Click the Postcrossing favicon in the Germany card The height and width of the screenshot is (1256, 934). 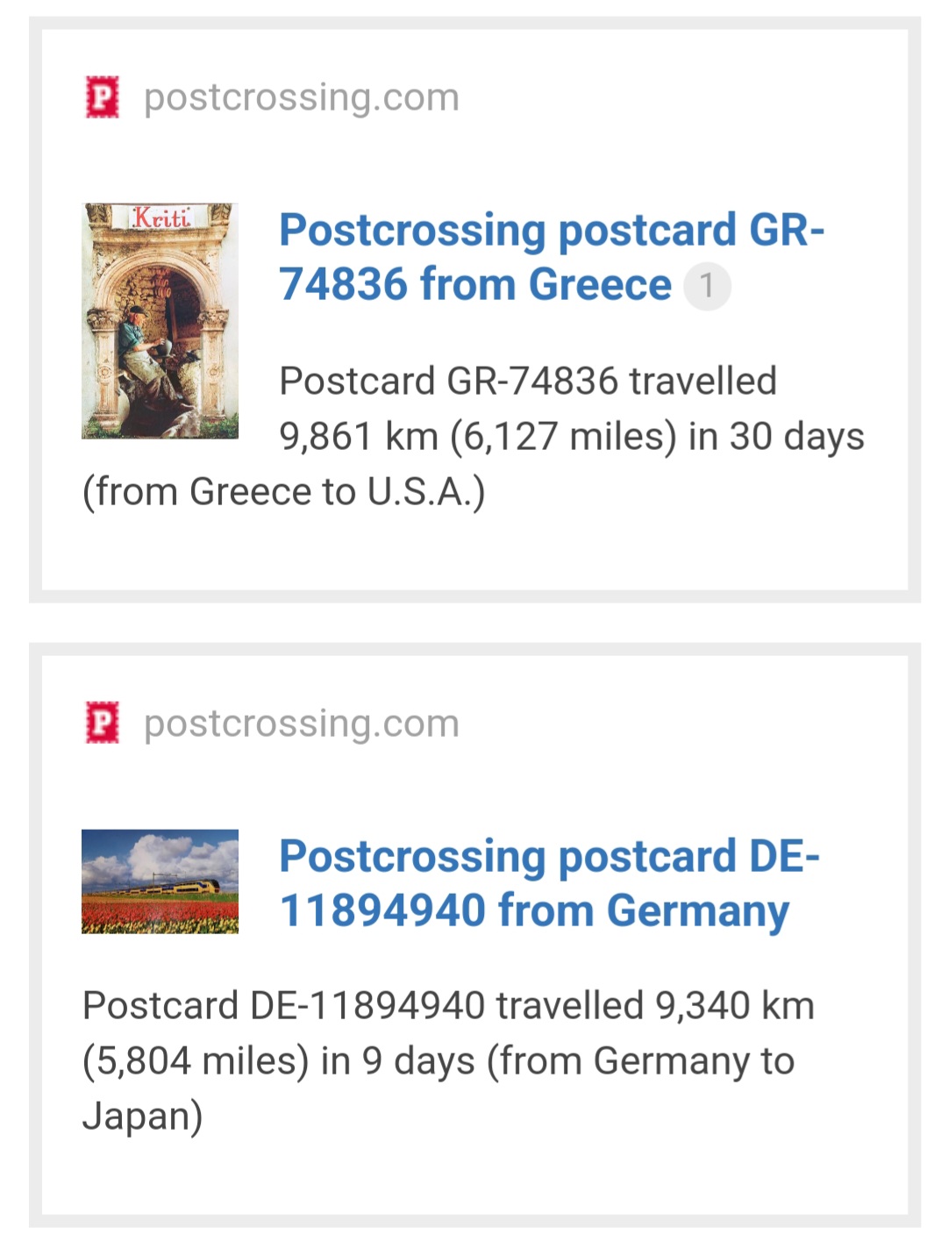[x=102, y=724]
